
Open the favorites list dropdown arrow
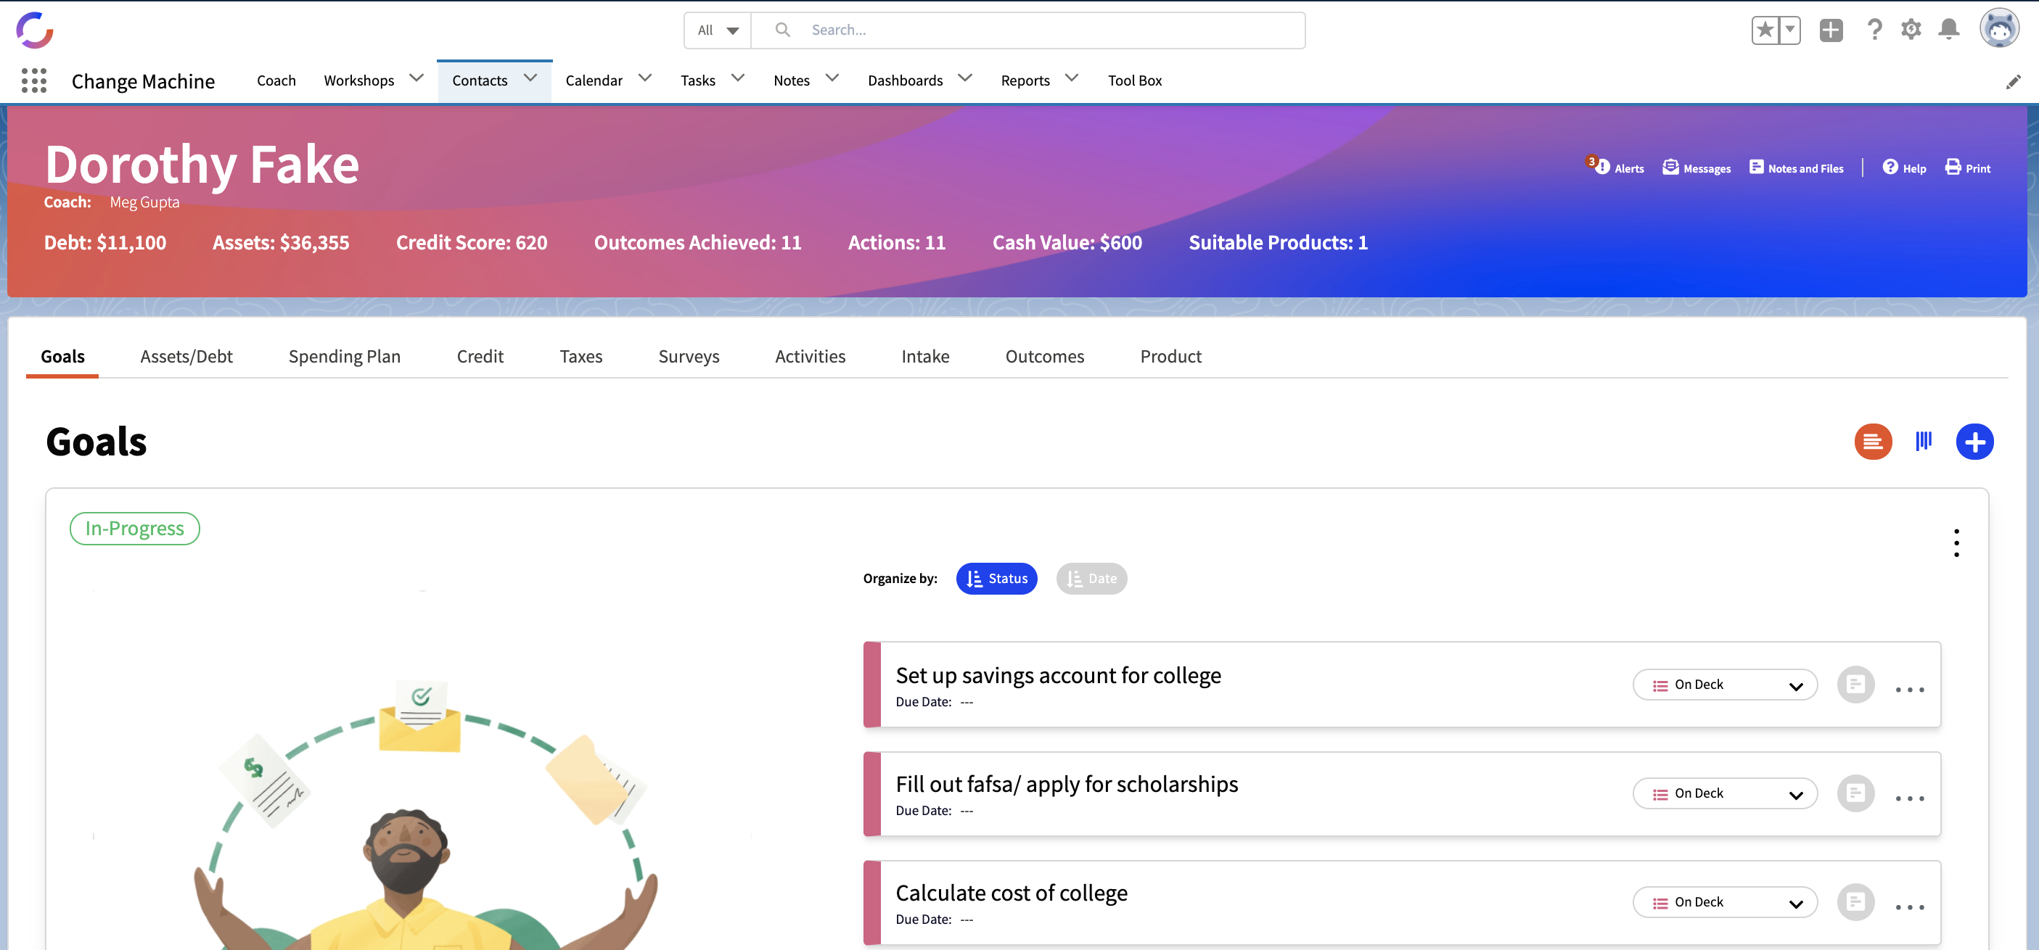point(1789,30)
